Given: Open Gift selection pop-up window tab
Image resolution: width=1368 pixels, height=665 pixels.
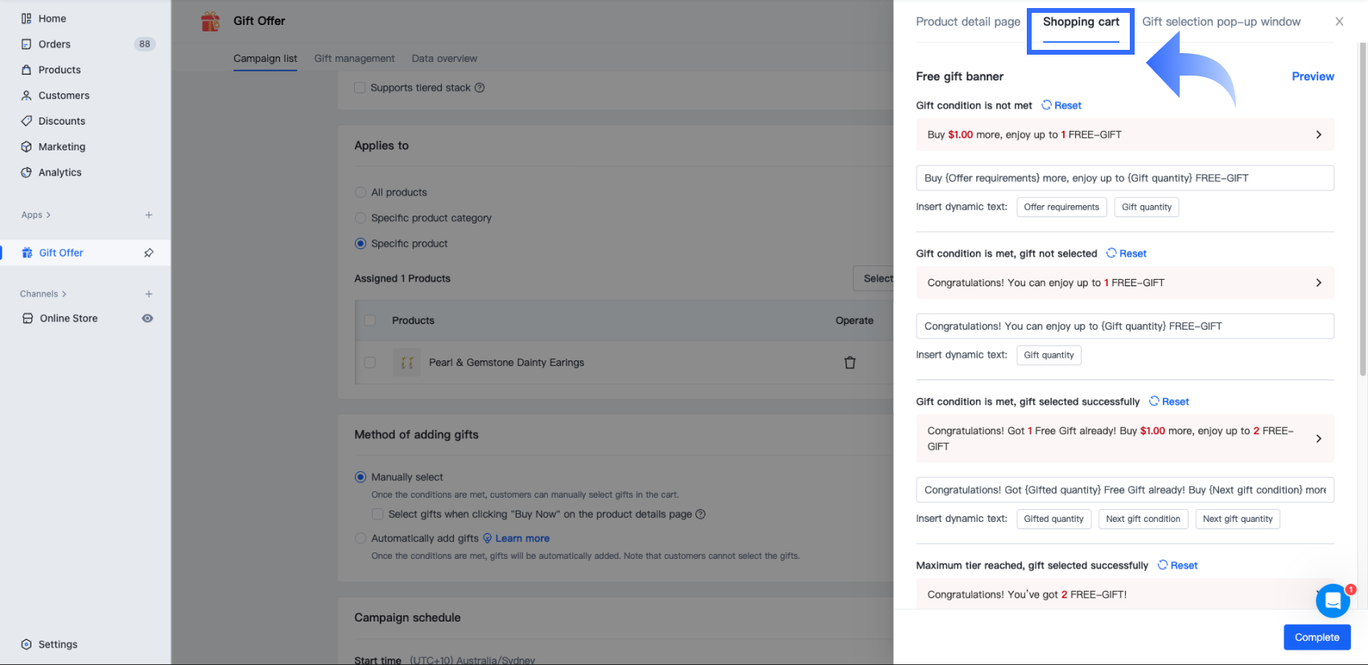Looking at the screenshot, I should (x=1221, y=22).
